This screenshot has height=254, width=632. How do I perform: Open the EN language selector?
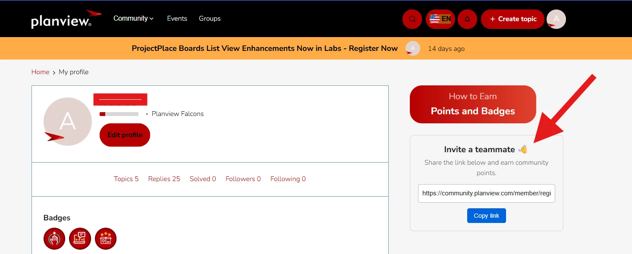click(440, 19)
